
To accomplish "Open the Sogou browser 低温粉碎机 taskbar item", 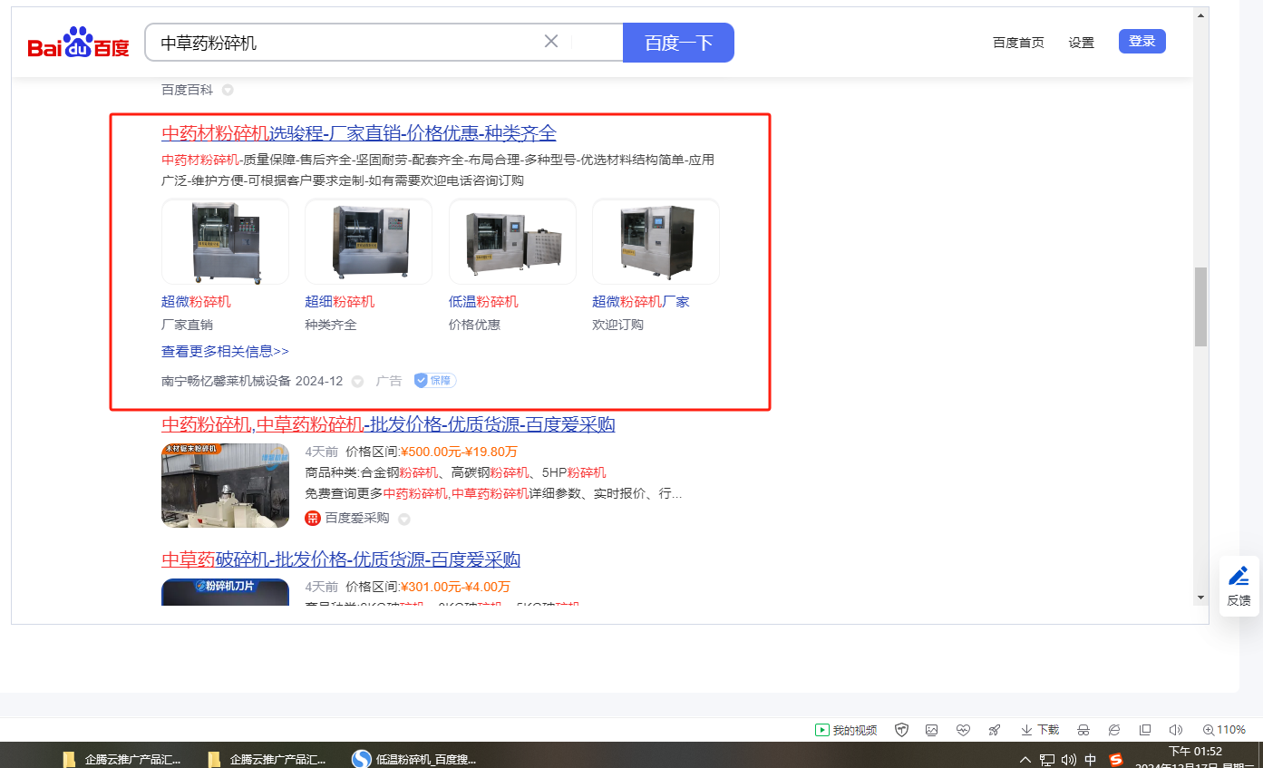I will 413,759.
